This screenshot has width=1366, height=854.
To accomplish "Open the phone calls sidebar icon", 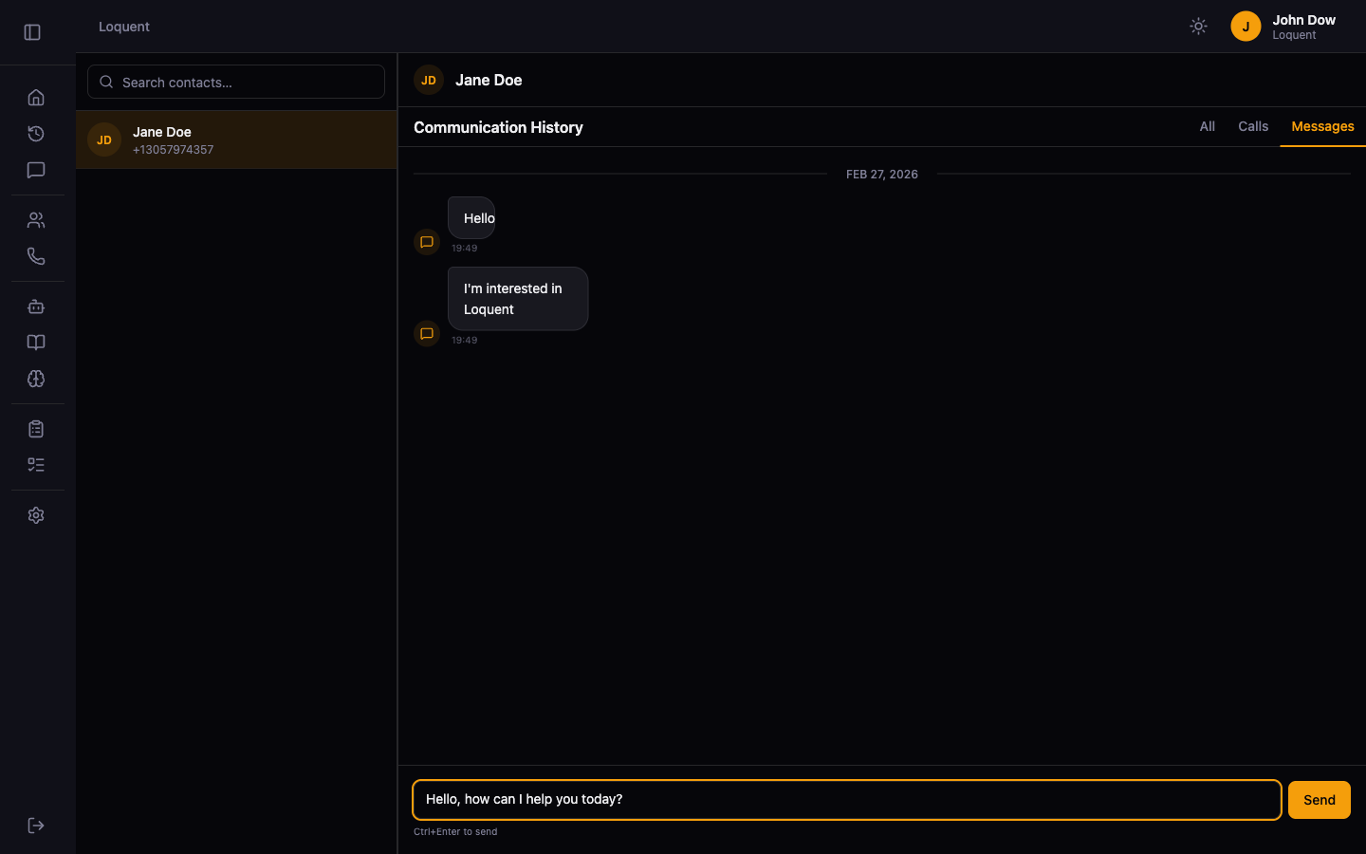I will [36, 256].
